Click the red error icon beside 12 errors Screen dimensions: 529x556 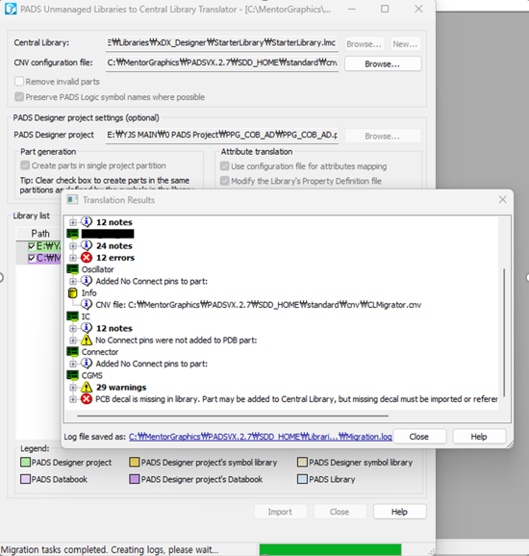coord(87,258)
